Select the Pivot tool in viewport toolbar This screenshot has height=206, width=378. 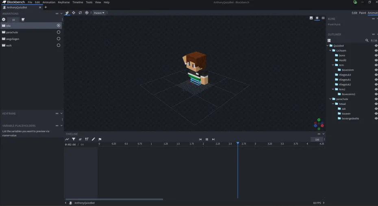87,13
